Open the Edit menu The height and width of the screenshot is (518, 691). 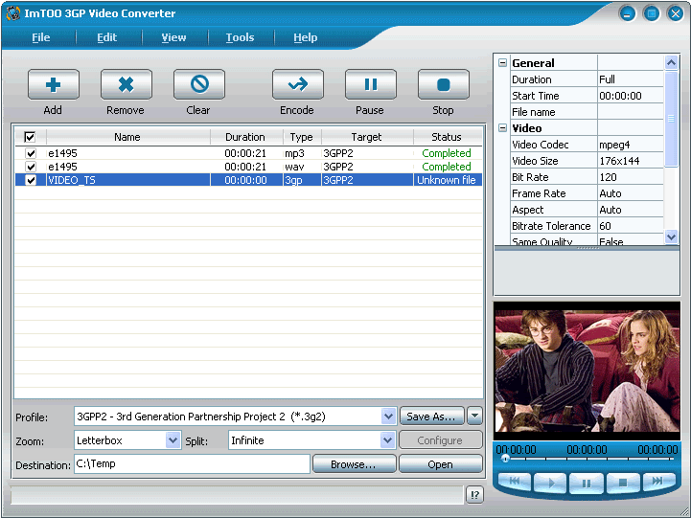pyautogui.click(x=106, y=37)
